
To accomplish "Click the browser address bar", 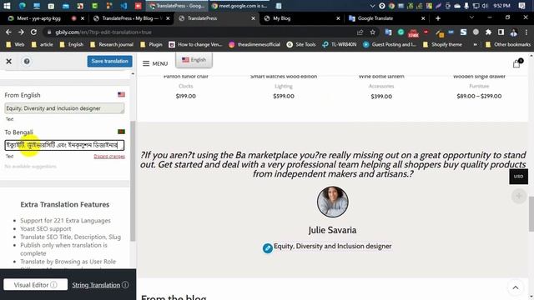I will click(x=201, y=32).
